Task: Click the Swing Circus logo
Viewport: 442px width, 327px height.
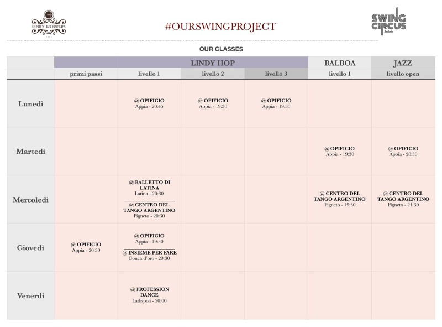Action: 389,22
